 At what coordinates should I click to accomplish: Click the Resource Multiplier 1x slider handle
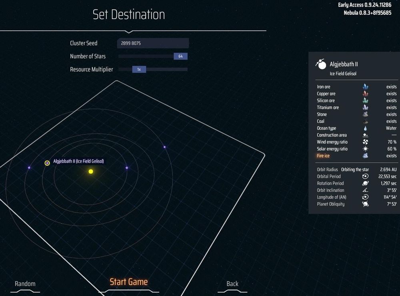[x=139, y=70]
